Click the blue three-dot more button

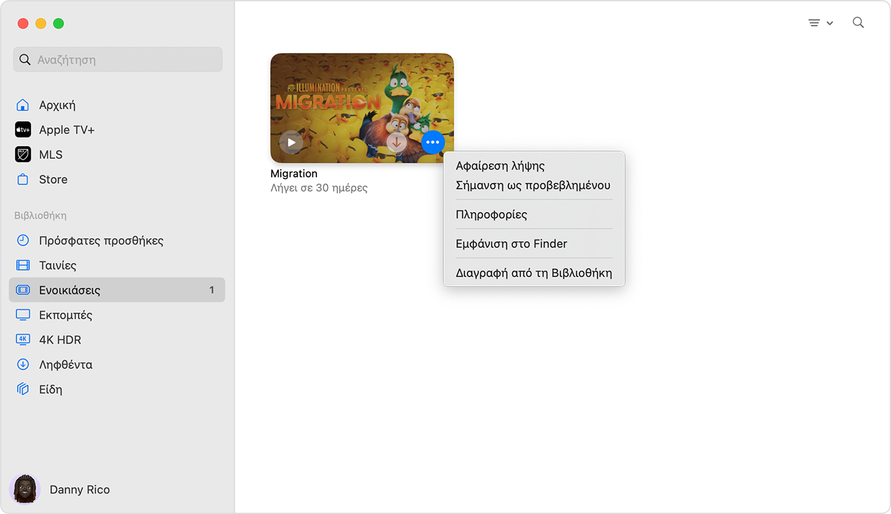click(x=433, y=142)
